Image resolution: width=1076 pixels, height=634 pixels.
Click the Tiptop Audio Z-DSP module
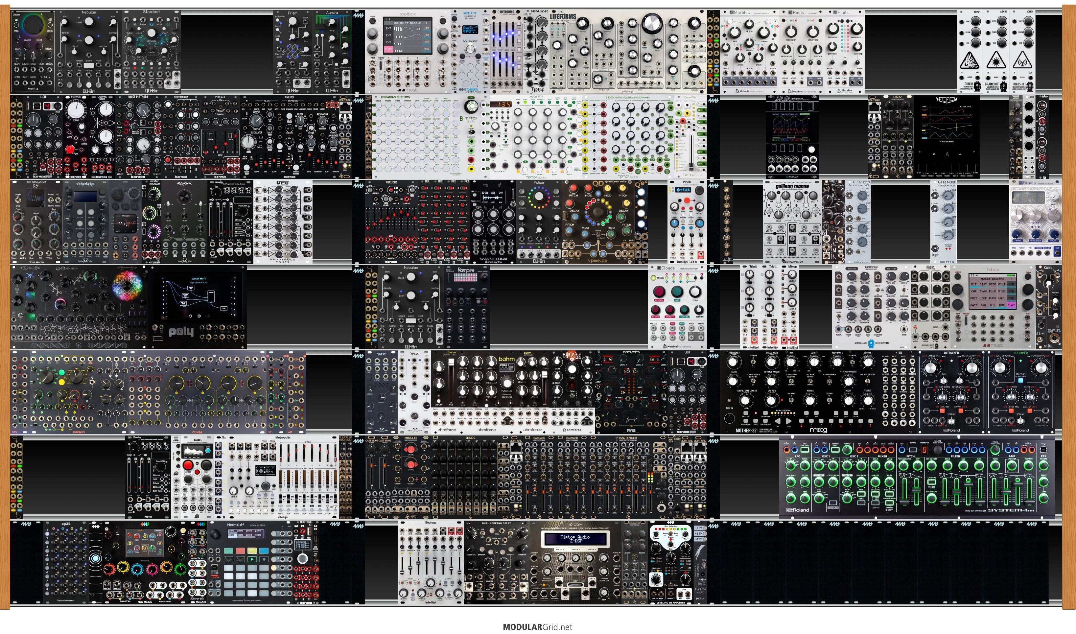point(575,562)
